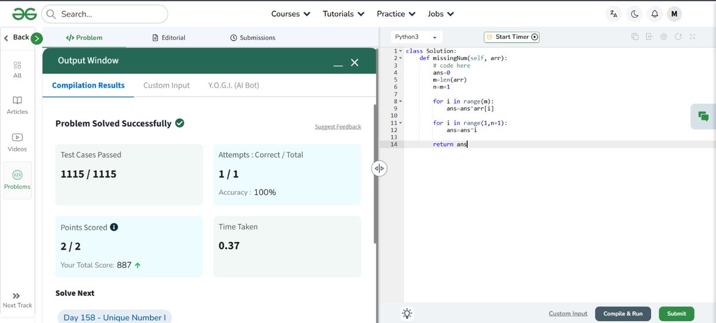The height and width of the screenshot is (323, 716).
Task: Click the lightbulb hint icon
Action: click(408, 313)
